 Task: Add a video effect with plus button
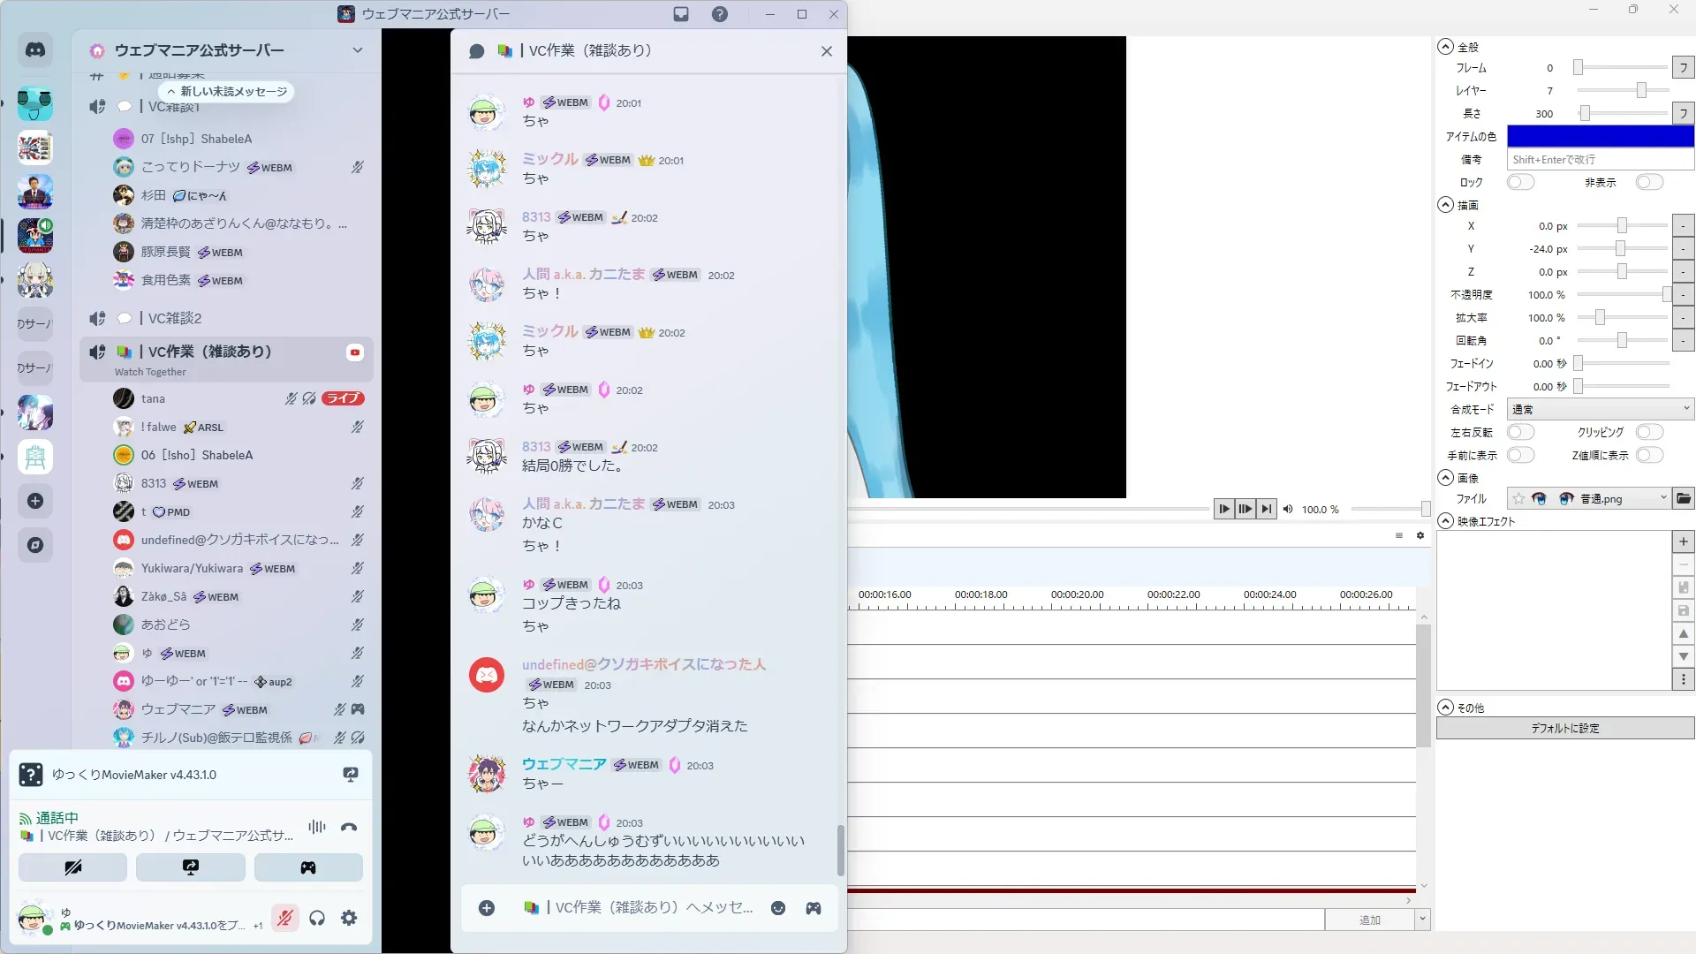tap(1684, 541)
